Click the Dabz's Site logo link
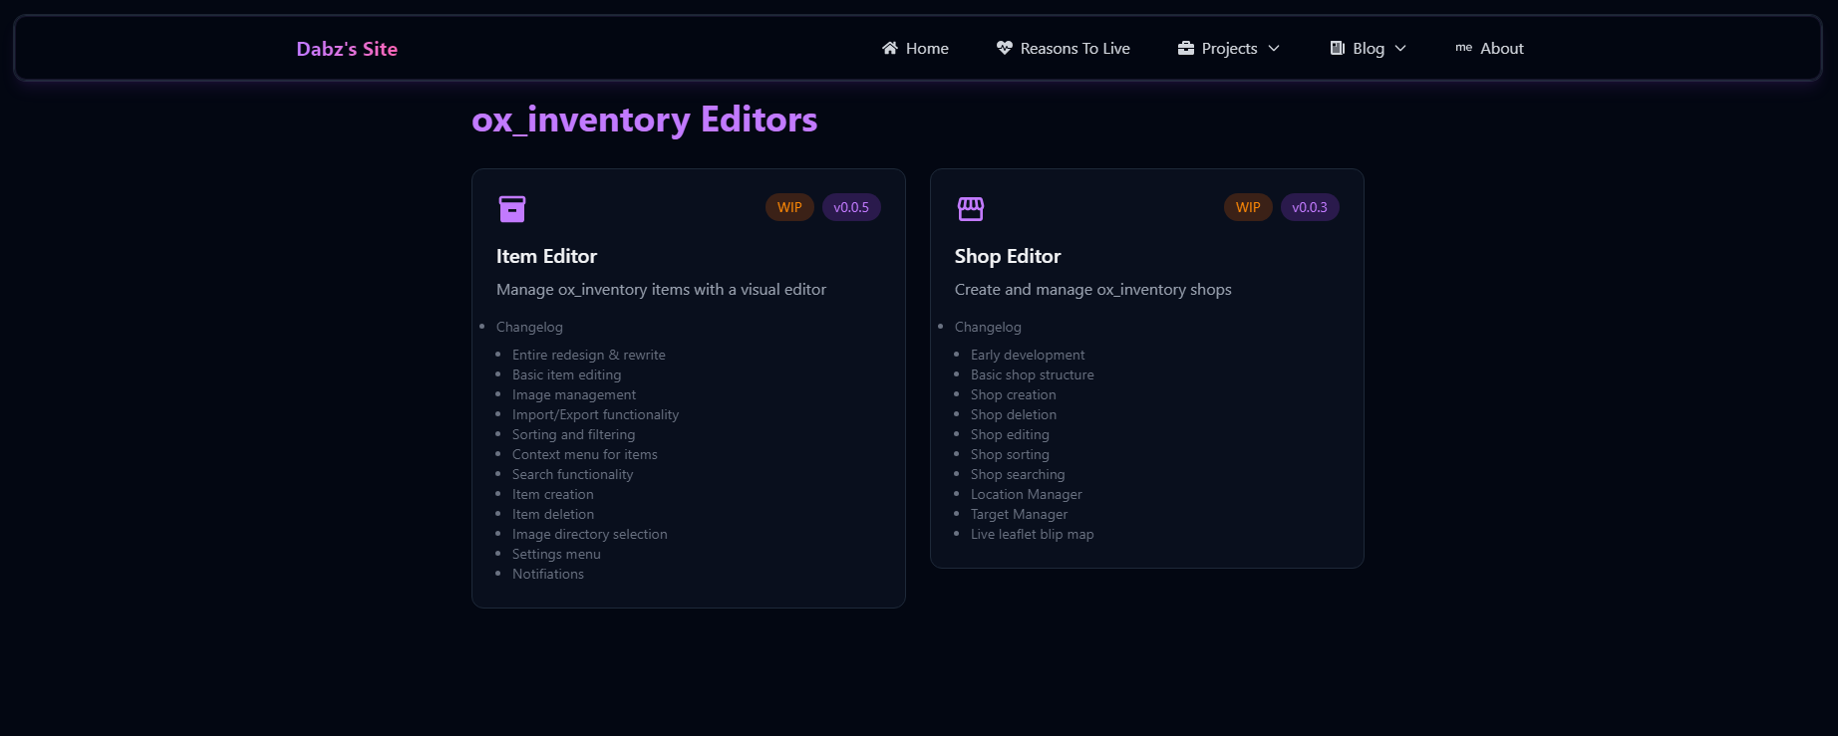 [x=347, y=49]
